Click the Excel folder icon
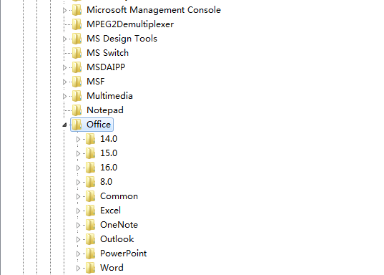Screen dimensions: 384x275 (91, 211)
